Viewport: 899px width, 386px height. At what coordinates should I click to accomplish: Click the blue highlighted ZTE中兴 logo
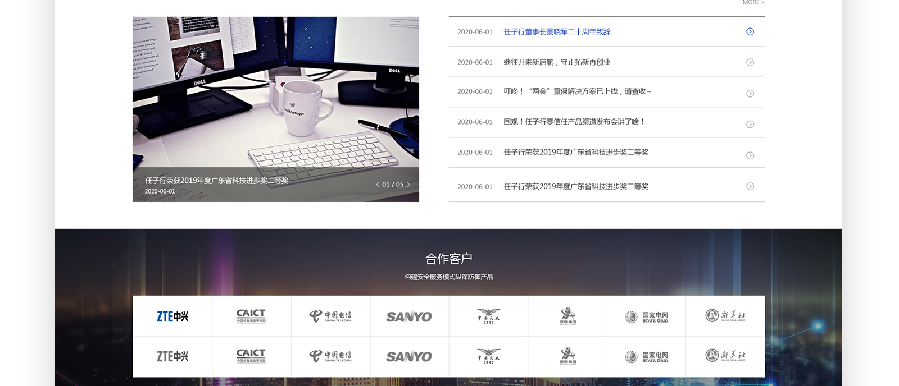[x=172, y=316]
